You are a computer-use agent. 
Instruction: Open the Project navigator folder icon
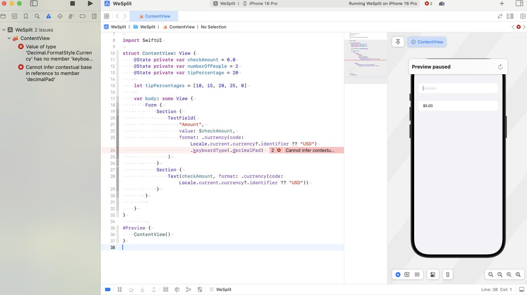coord(3,16)
